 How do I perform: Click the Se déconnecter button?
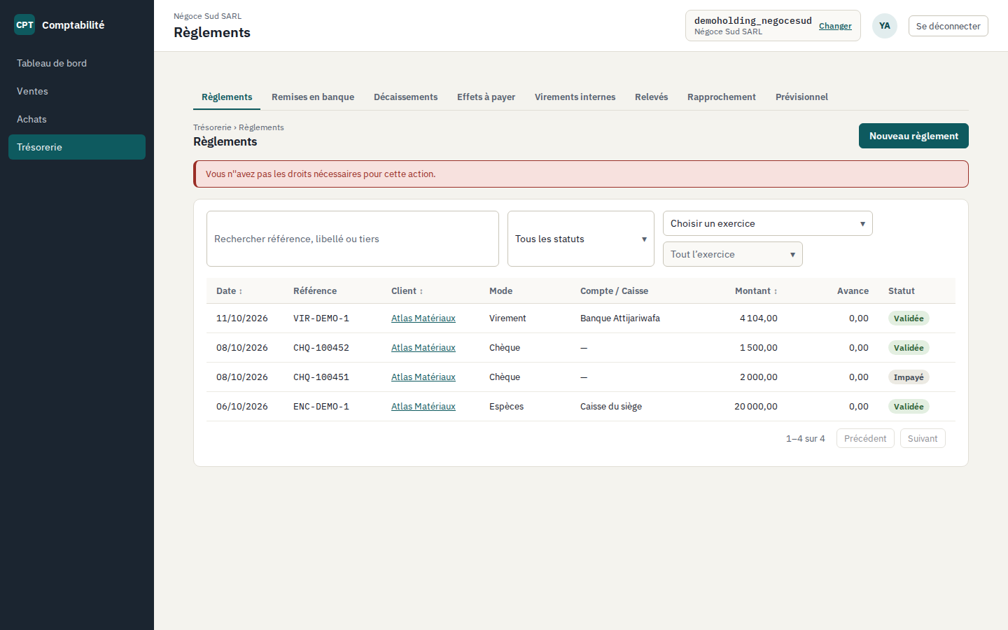[948, 26]
